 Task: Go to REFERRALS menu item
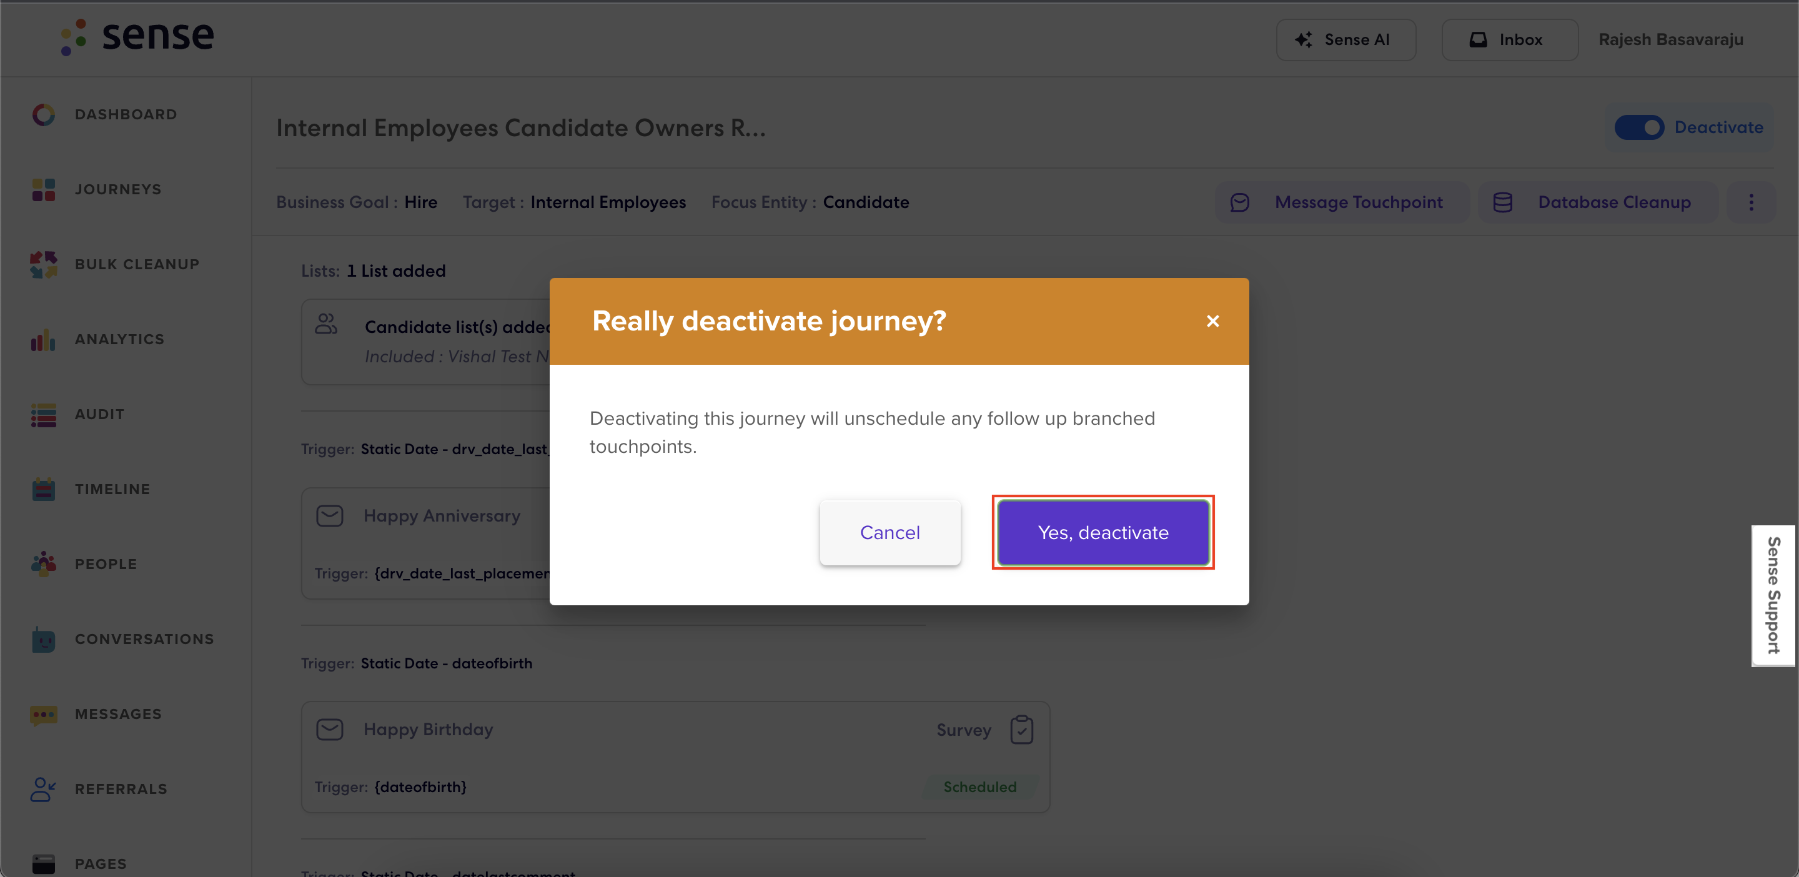[121, 789]
